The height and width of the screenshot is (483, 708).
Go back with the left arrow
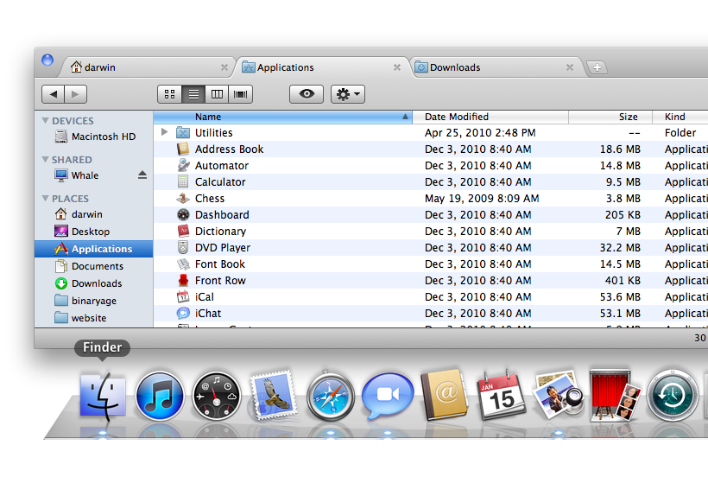(x=54, y=94)
